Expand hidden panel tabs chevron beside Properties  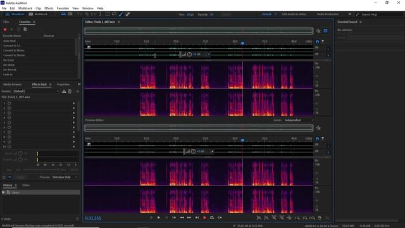(79, 84)
